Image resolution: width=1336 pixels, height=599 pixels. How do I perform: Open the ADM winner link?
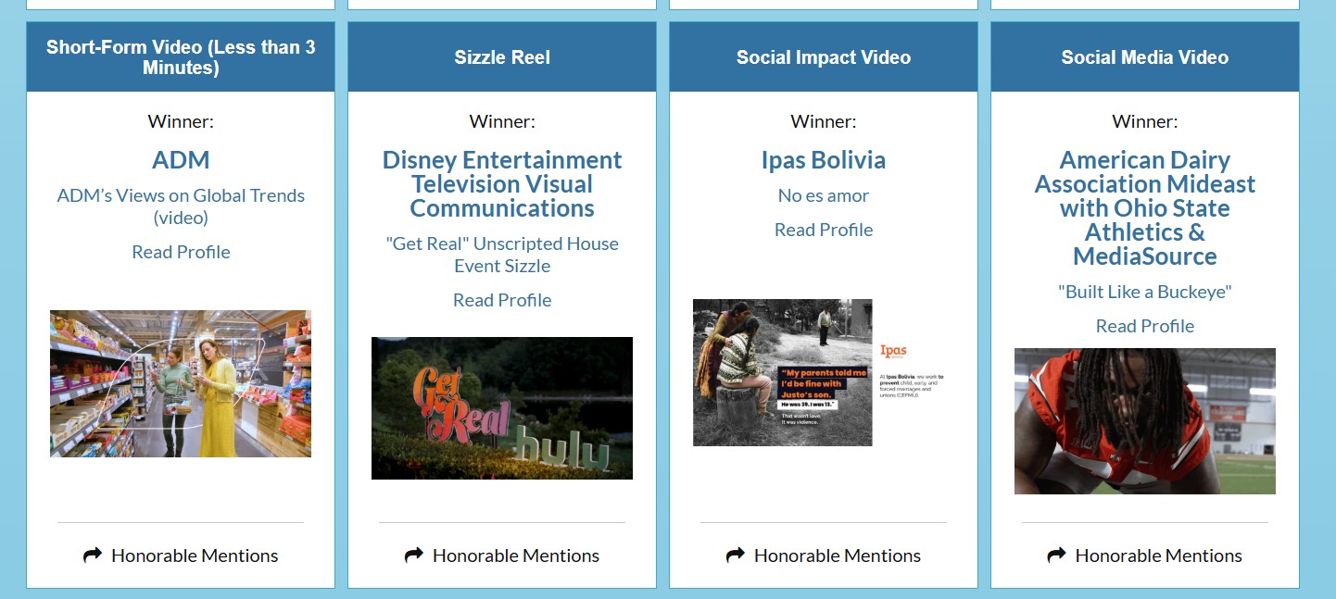pyautogui.click(x=181, y=160)
